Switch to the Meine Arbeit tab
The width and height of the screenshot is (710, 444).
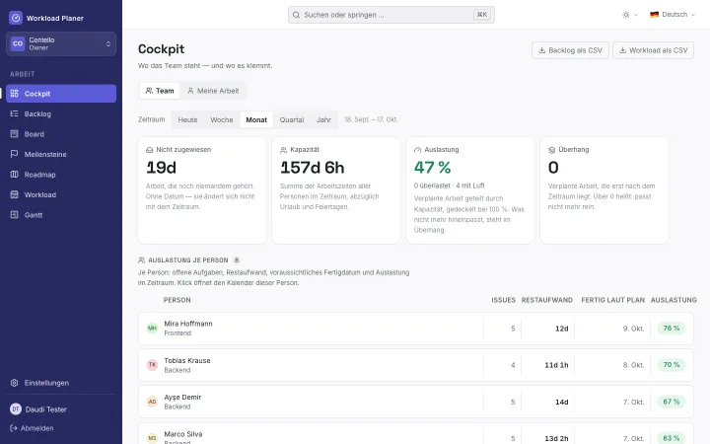[x=213, y=91]
